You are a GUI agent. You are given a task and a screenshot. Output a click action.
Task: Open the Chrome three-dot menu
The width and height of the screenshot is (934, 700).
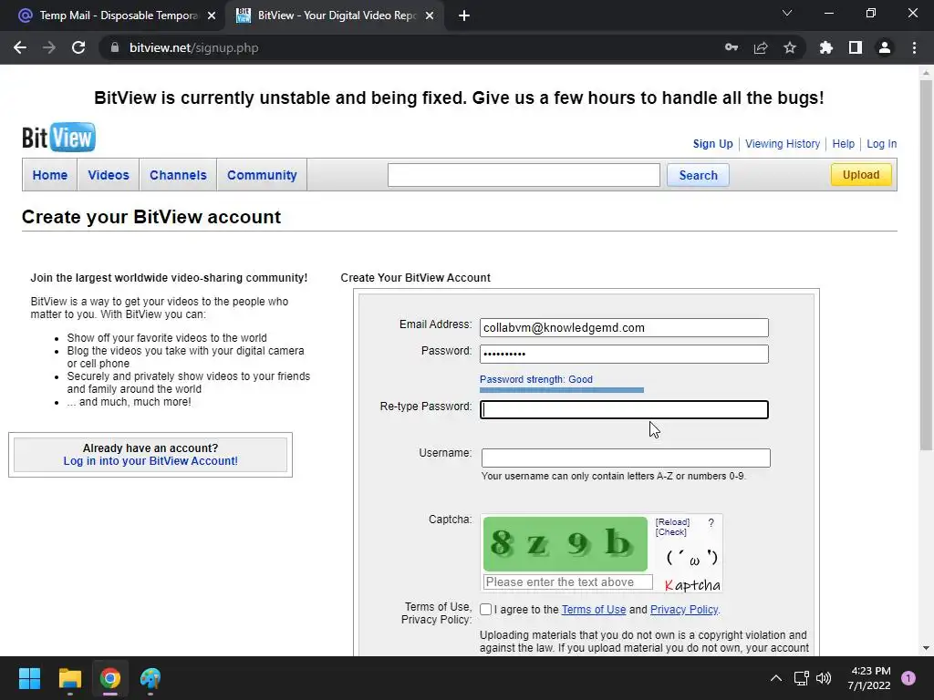[x=914, y=47]
